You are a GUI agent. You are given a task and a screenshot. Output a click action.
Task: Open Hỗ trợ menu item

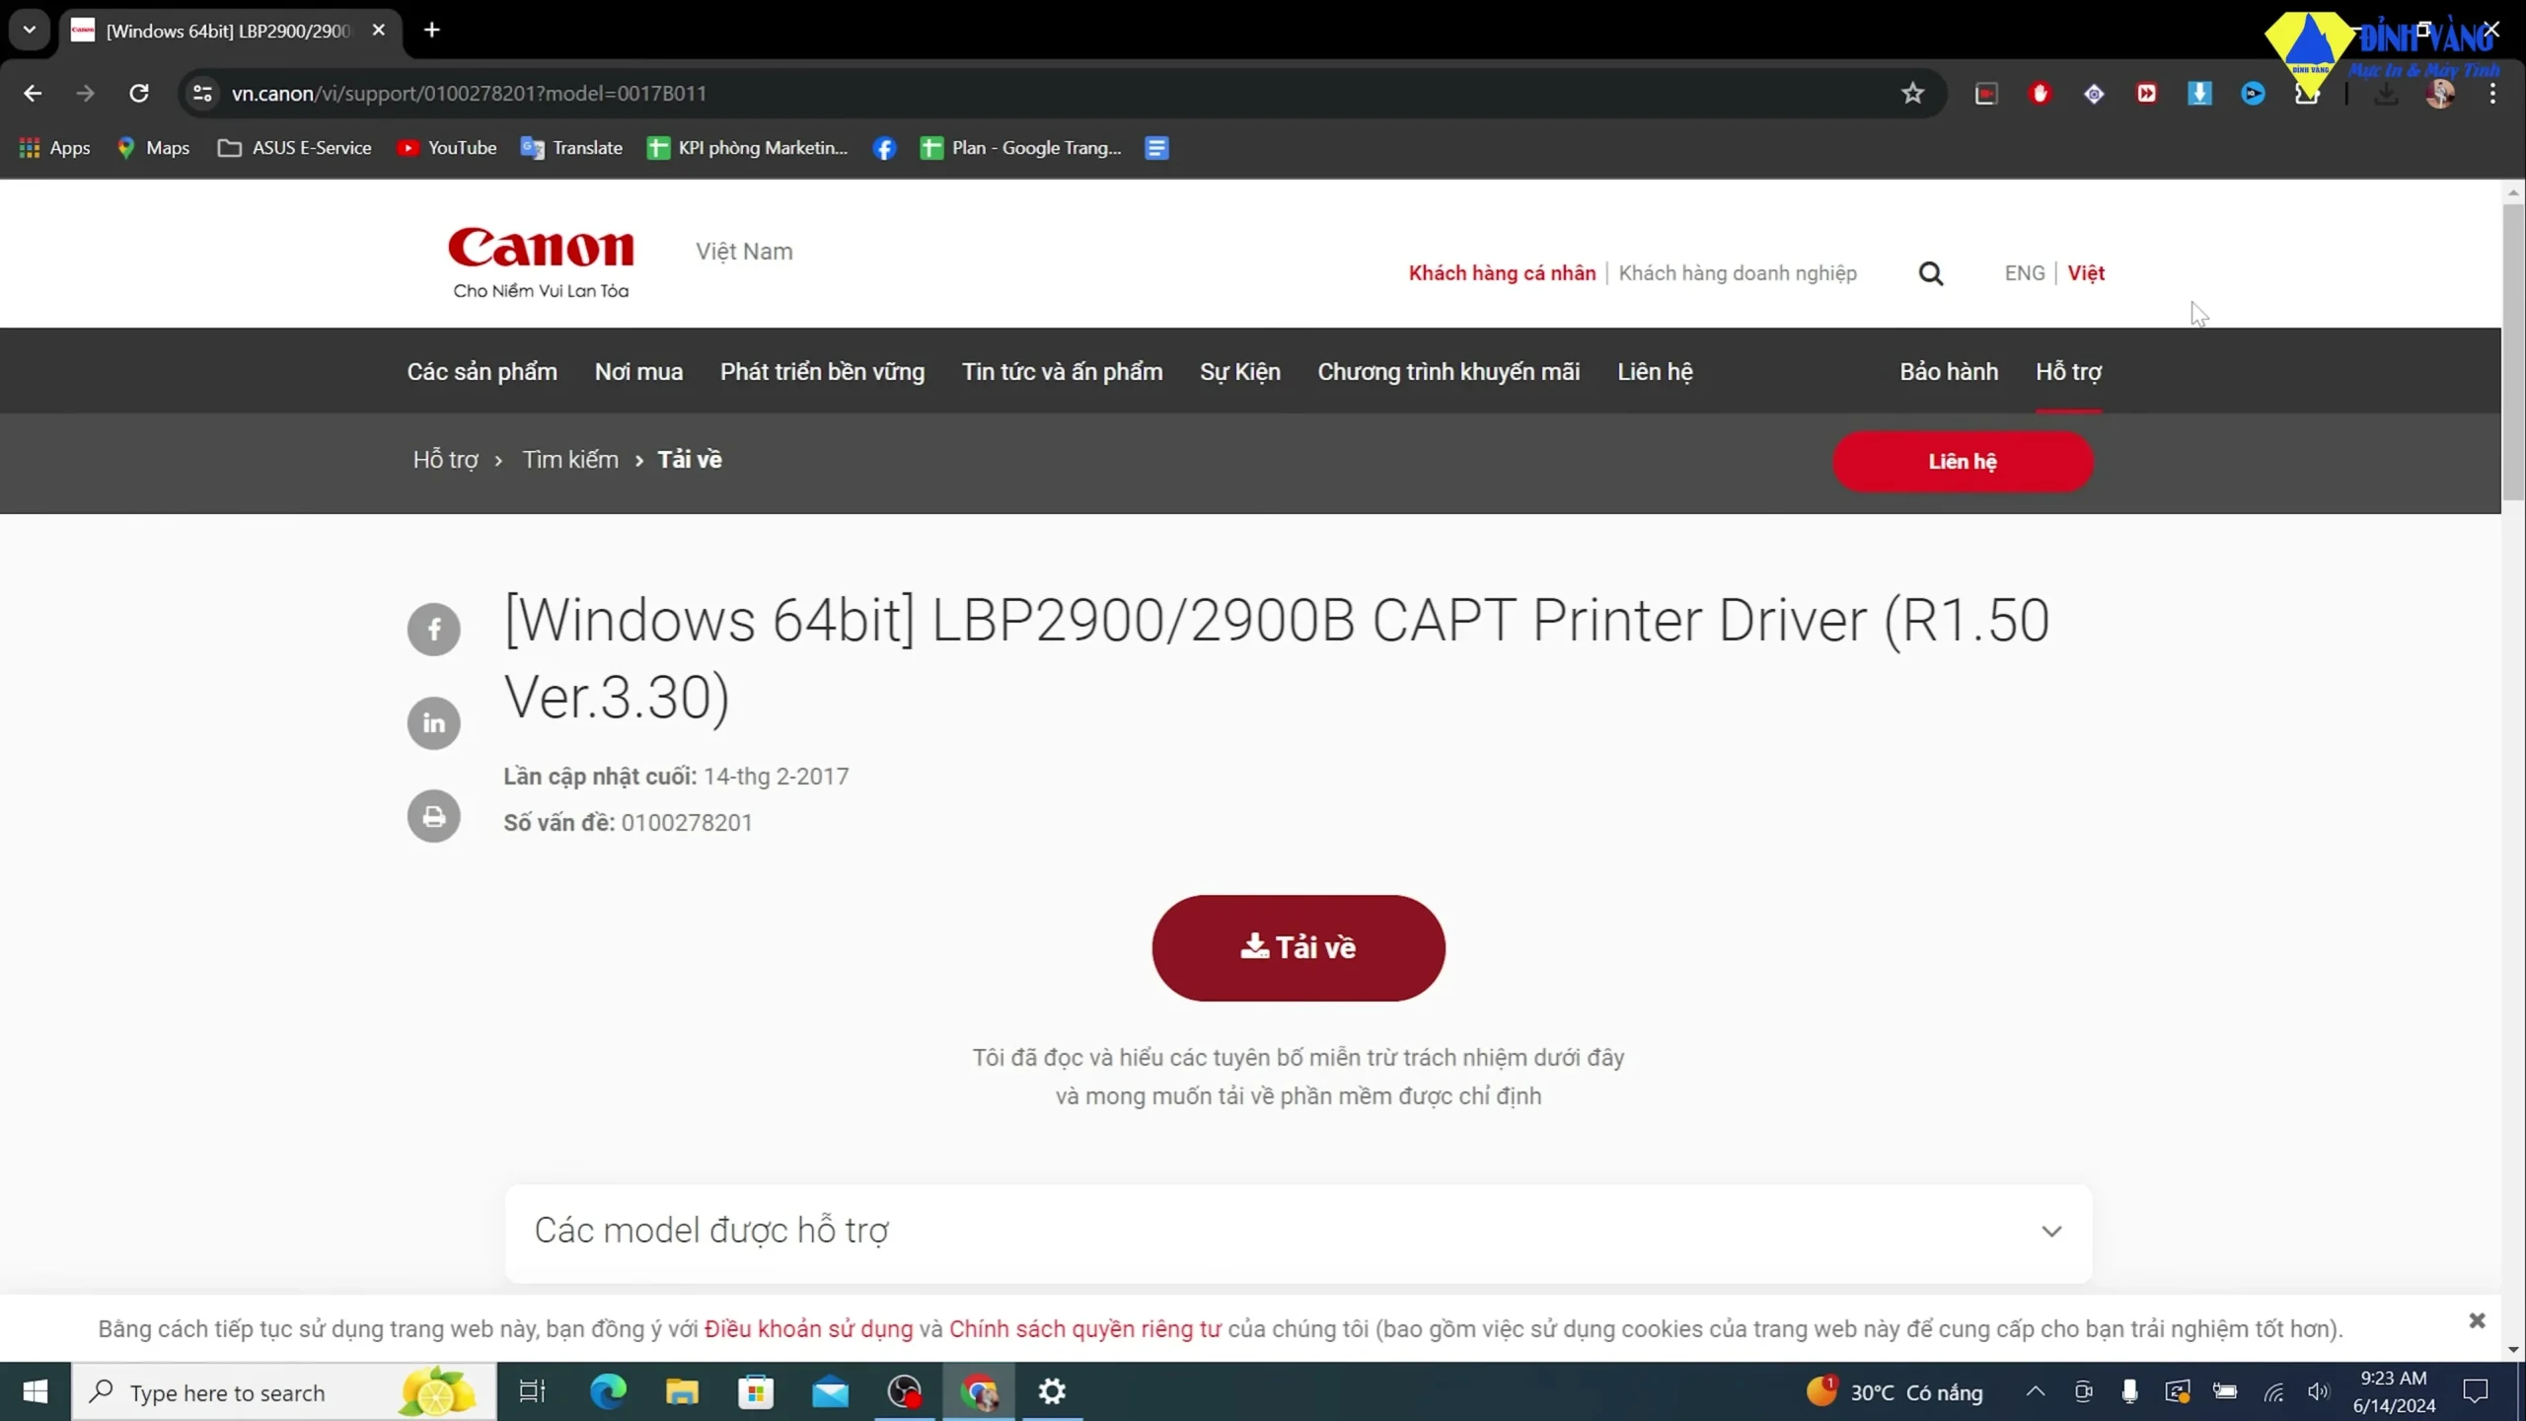coord(2068,372)
